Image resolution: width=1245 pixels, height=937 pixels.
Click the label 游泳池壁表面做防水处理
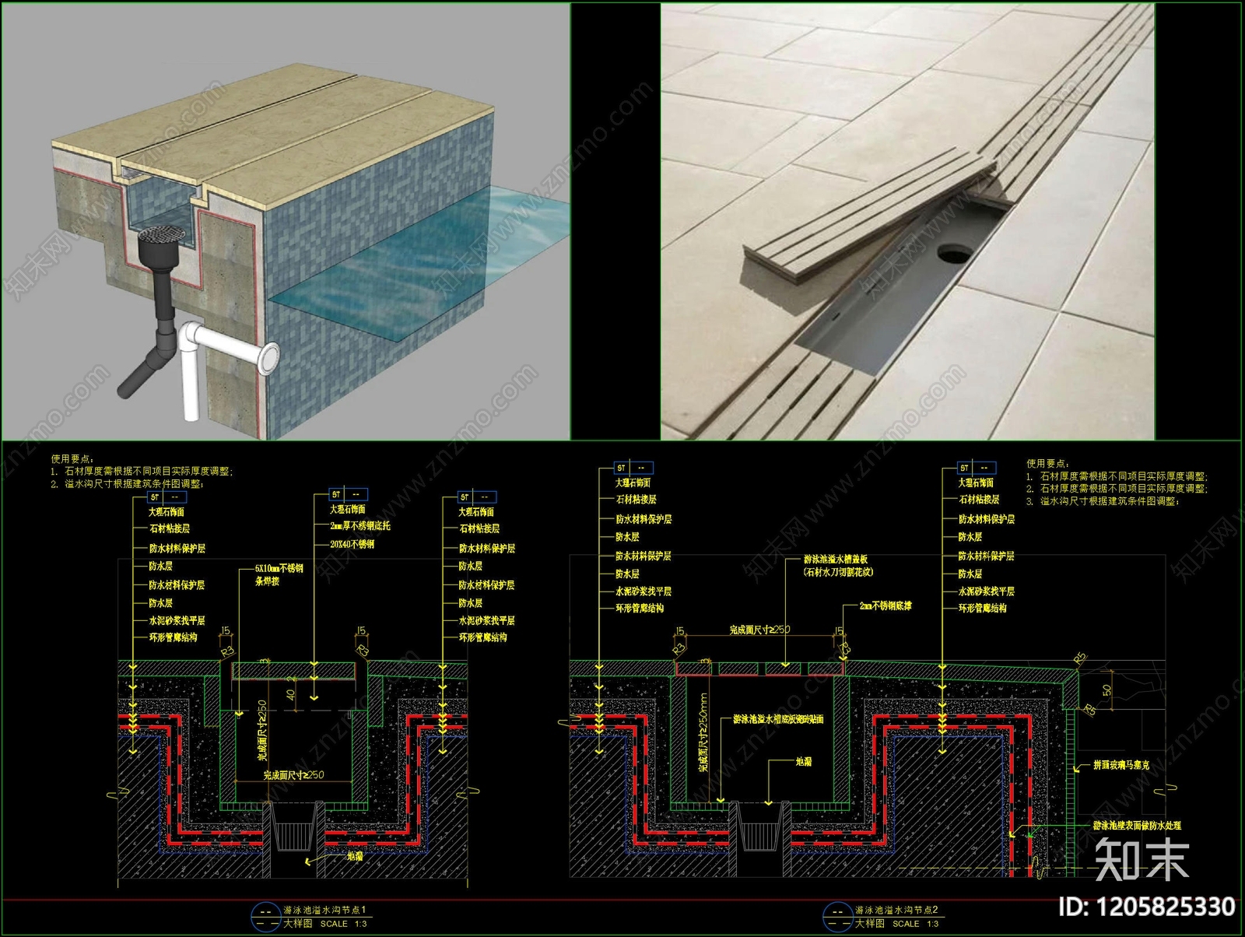click(1137, 825)
